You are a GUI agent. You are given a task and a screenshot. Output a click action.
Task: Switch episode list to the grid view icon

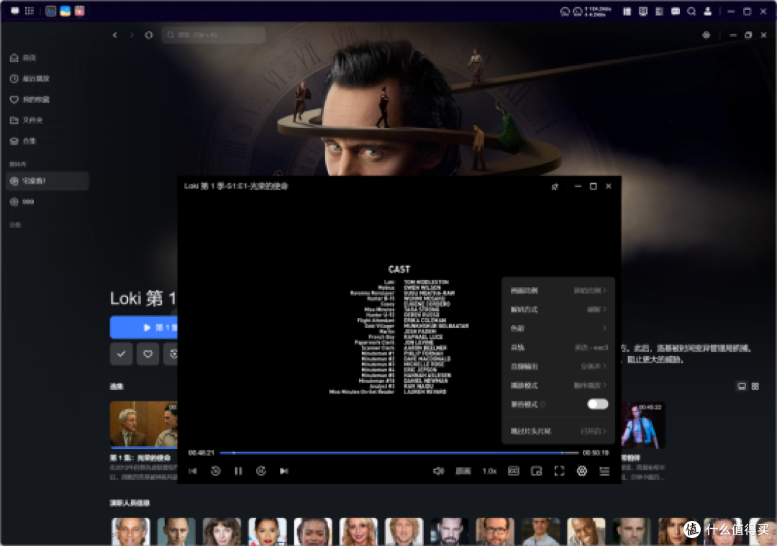click(755, 386)
